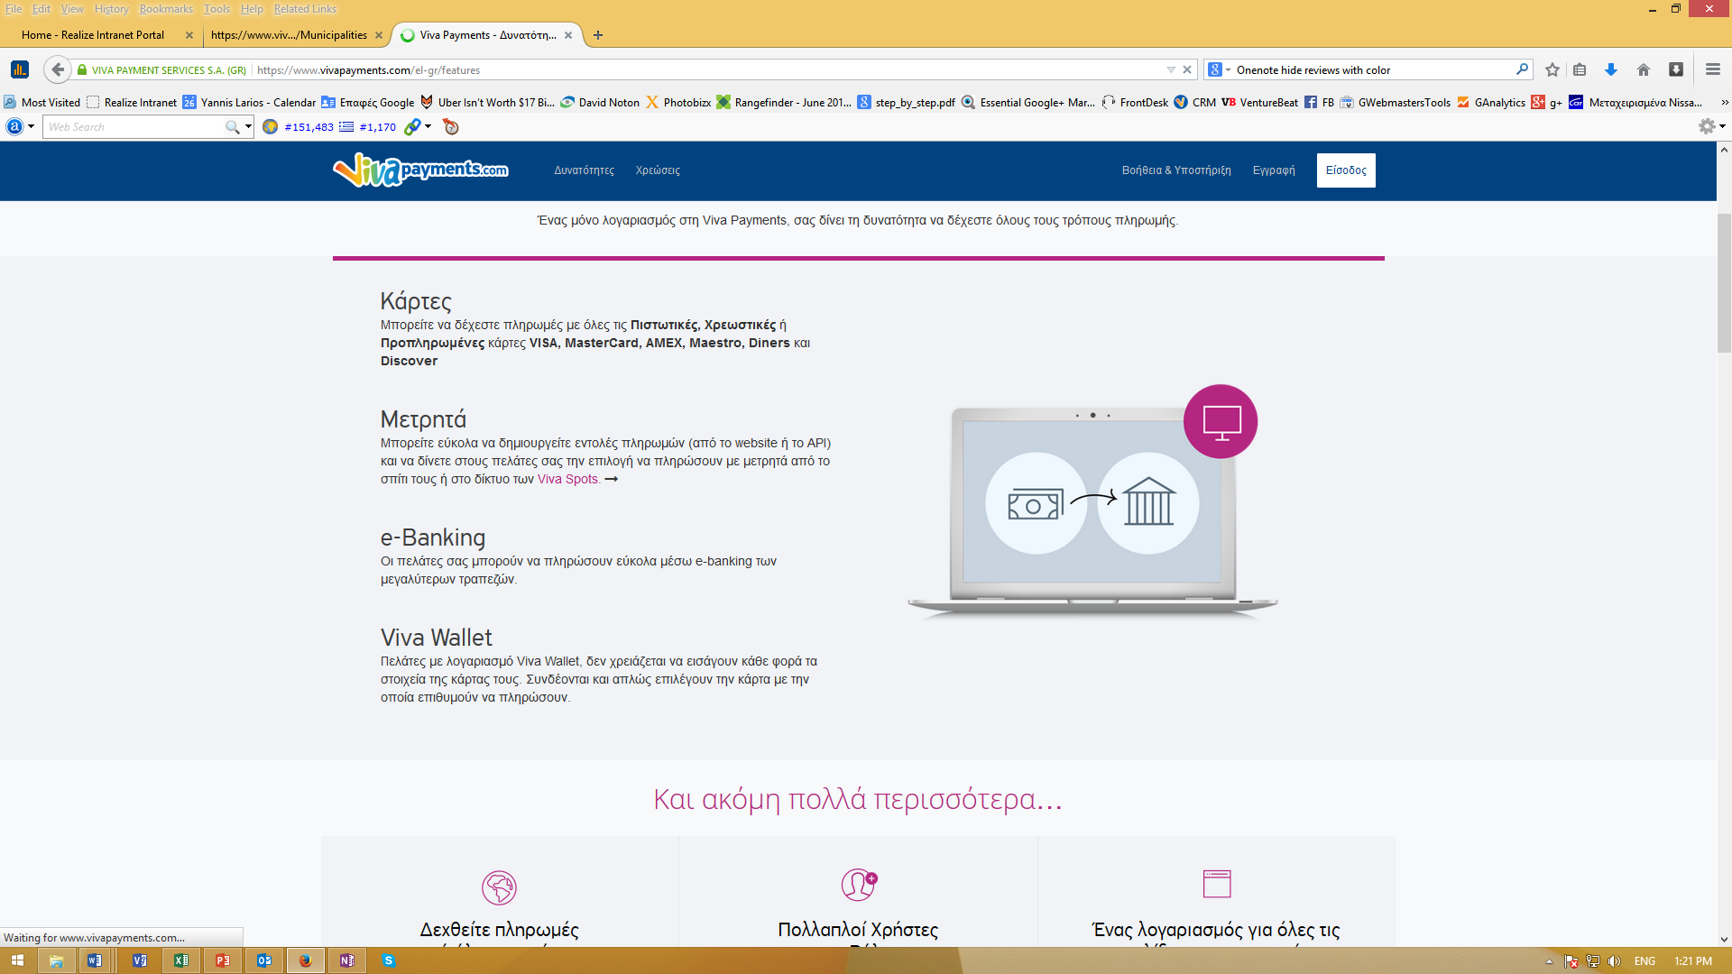Screen dimensions: 1732x974
Task: Open Βοήθεια & Υποστήριξη link
Action: point(1176,170)
